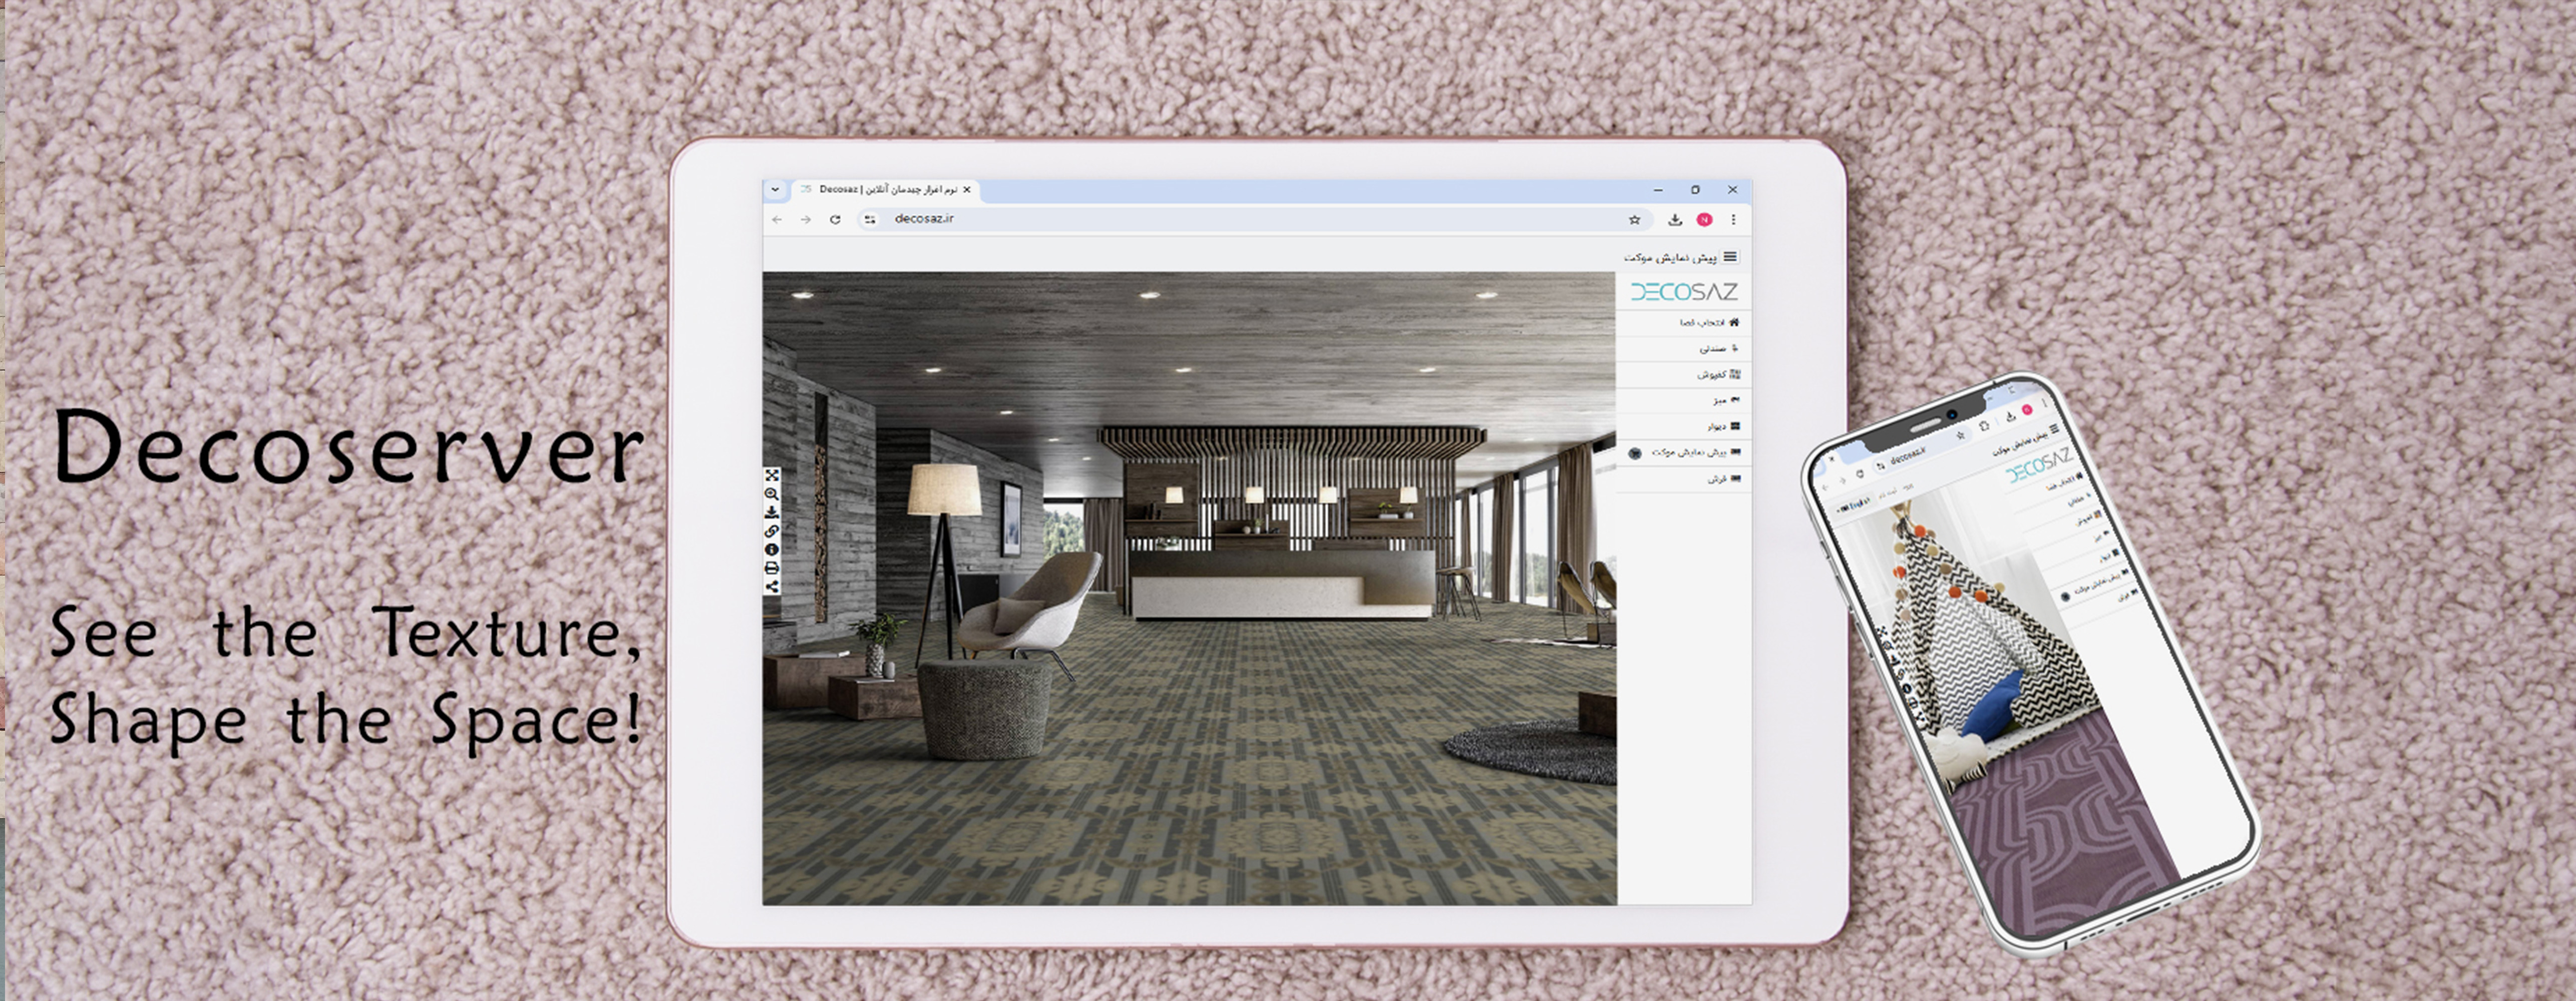Click the copy link chain icon

point(772,531)
